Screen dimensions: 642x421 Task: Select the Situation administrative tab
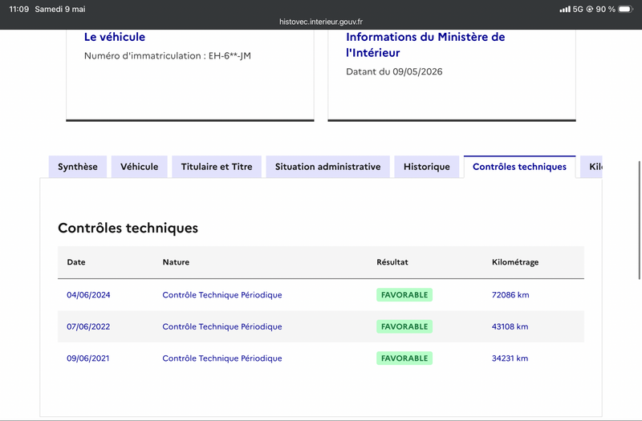tap(328, 167)
